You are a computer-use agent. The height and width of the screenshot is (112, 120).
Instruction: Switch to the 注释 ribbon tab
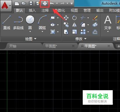(45, 10)
